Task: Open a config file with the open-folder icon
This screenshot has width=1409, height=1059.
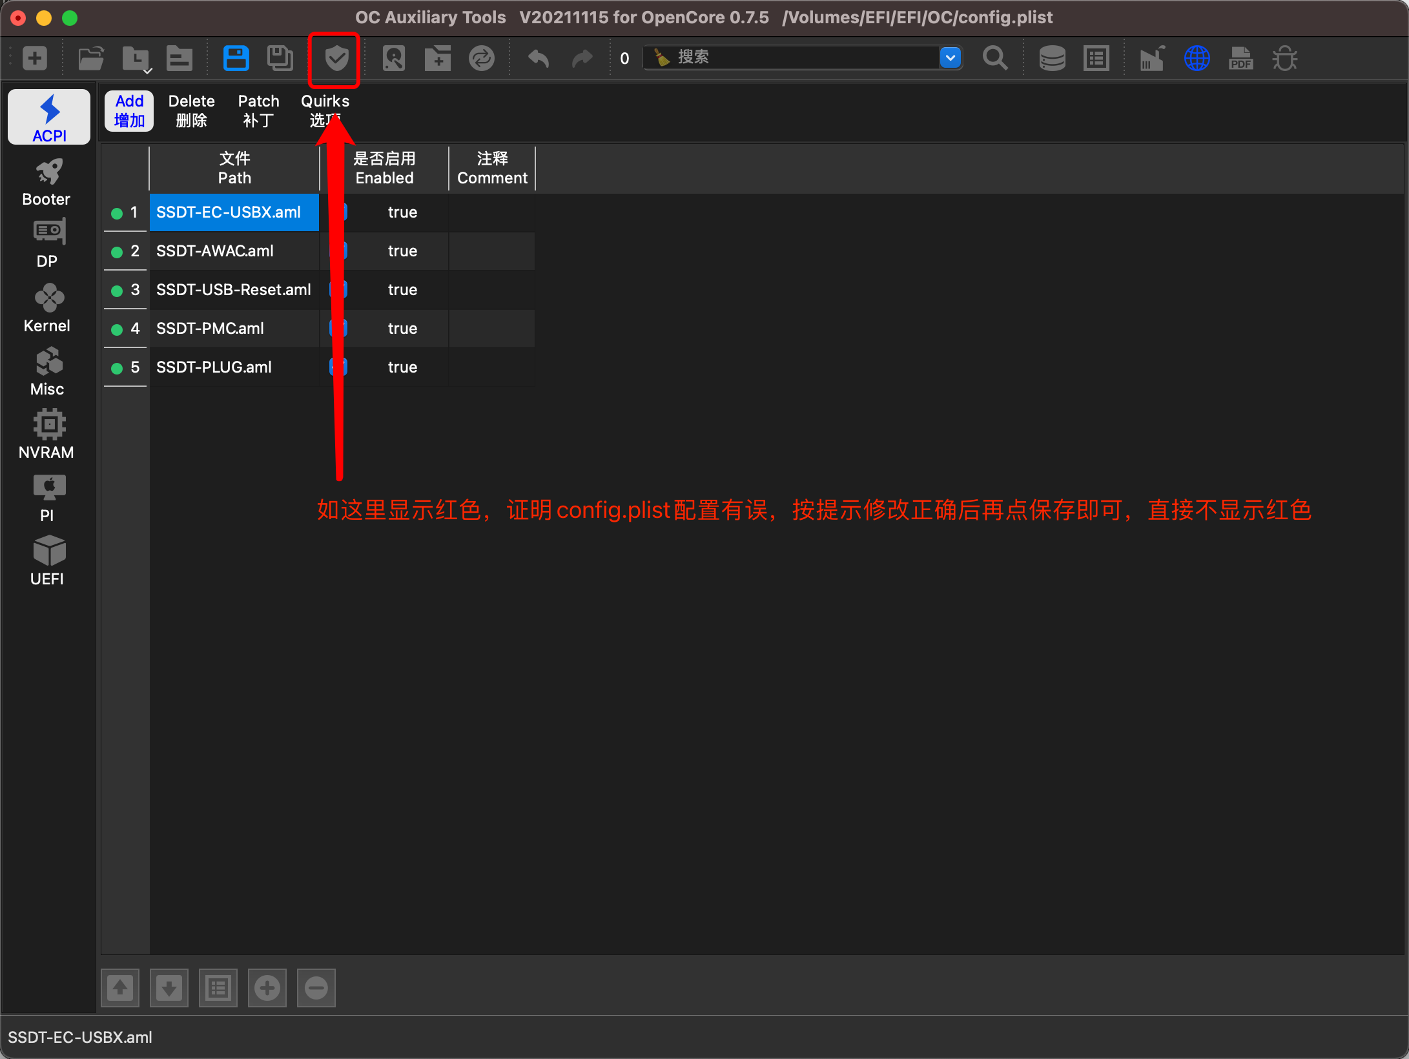Action: (x=91, y=58)
